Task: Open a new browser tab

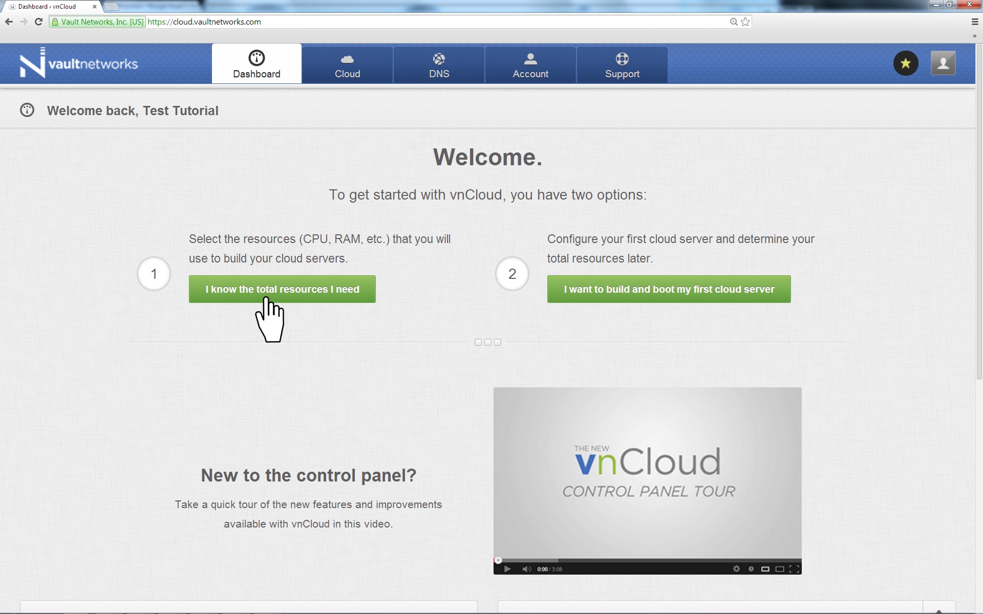Action: pyautogui.click(x=111, y=7)
